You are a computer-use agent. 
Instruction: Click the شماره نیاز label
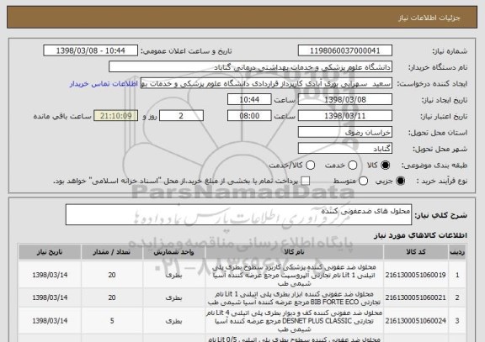tap(450, 51)
